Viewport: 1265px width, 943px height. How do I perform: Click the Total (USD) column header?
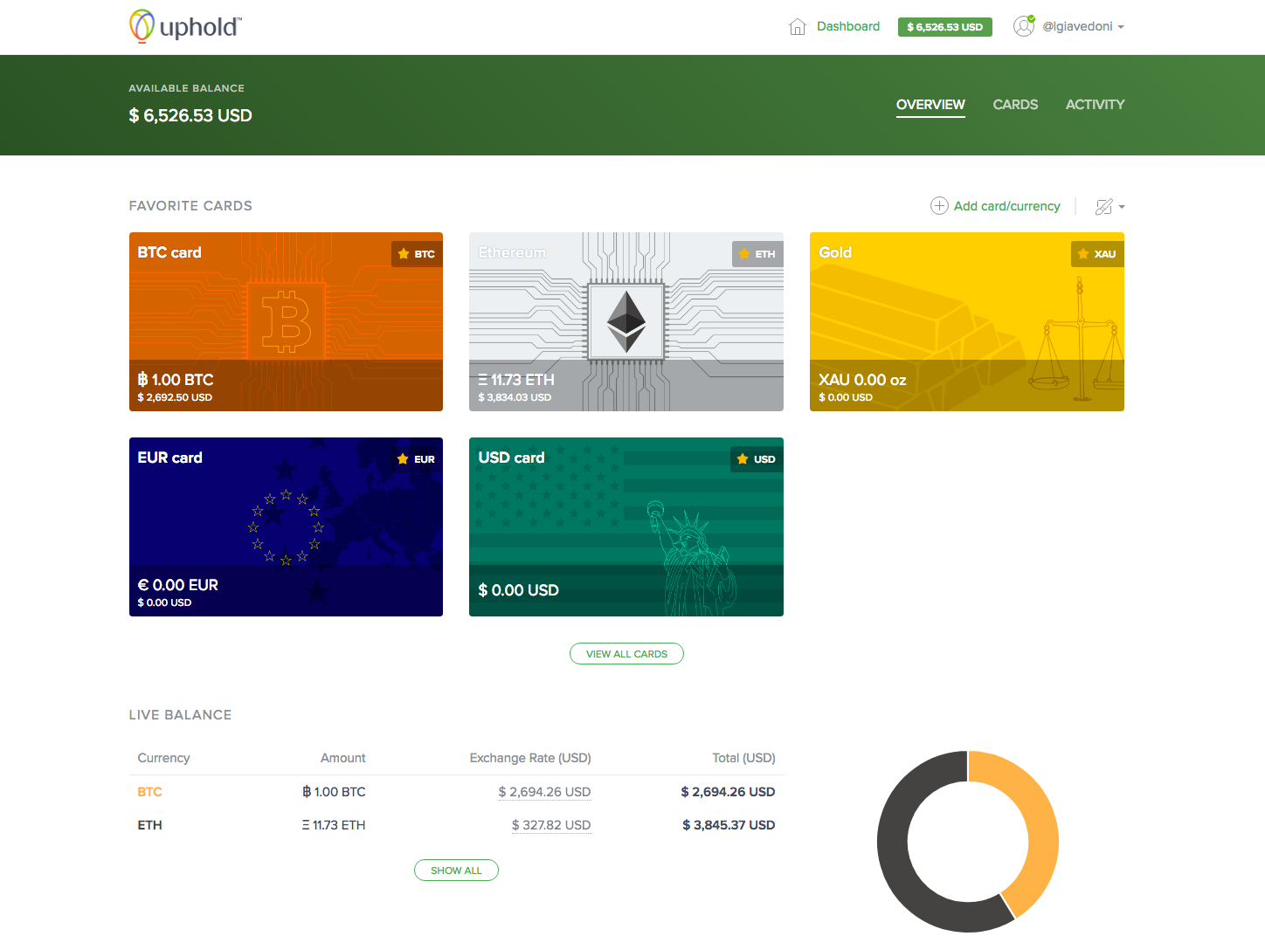click(x=743, y=758)
